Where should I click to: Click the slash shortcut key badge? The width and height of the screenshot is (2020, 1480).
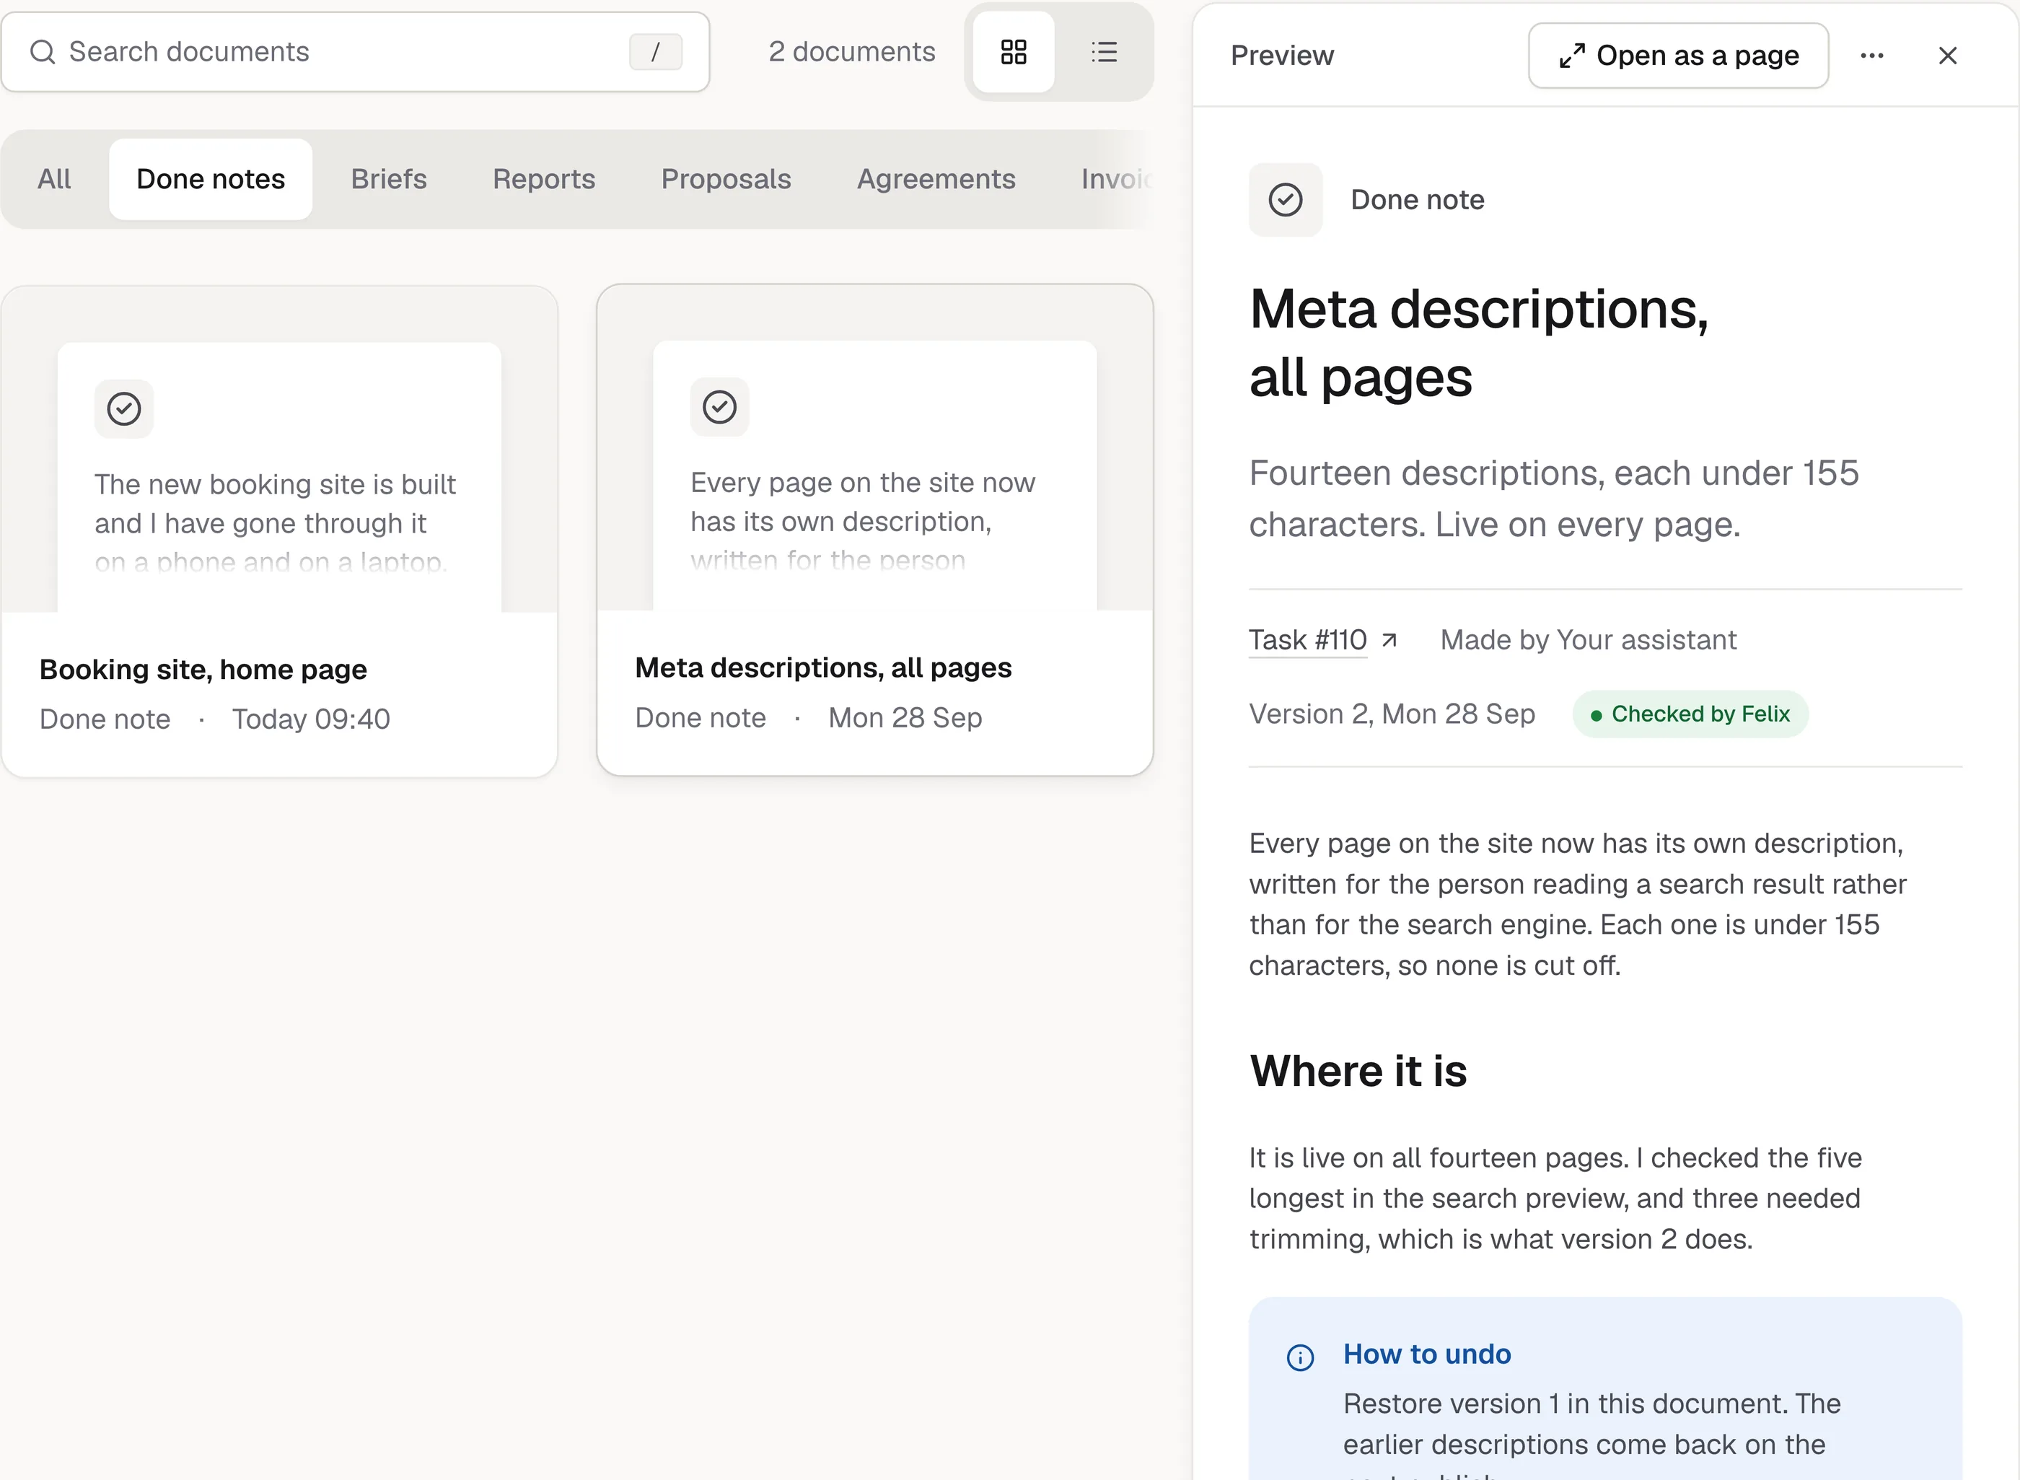tap(656, 52)
